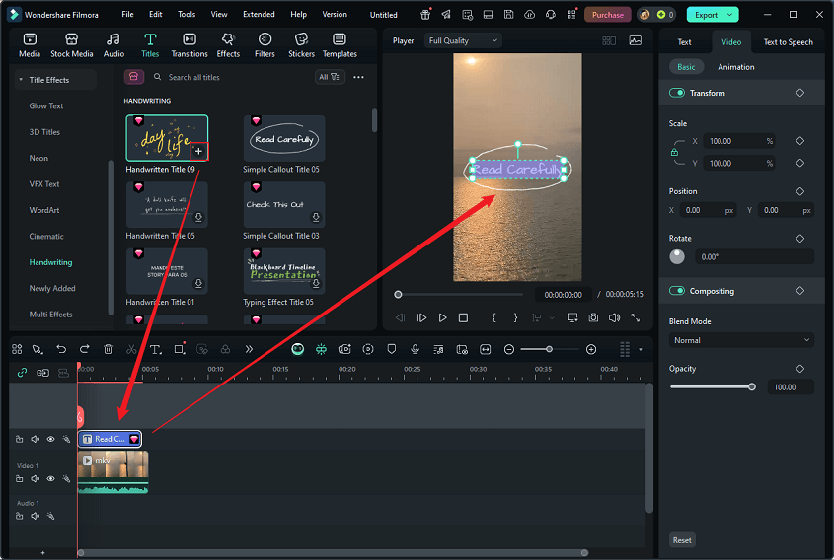Viewport: 834px width, 560px height.
Task: Open the File menu
Action: pyautogui.click(x=127, y=15)
